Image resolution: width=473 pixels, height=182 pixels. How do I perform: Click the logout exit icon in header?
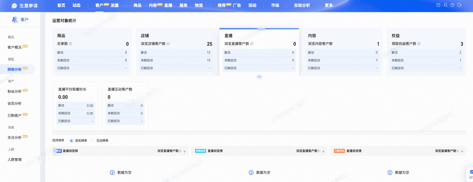click(459, 5)
